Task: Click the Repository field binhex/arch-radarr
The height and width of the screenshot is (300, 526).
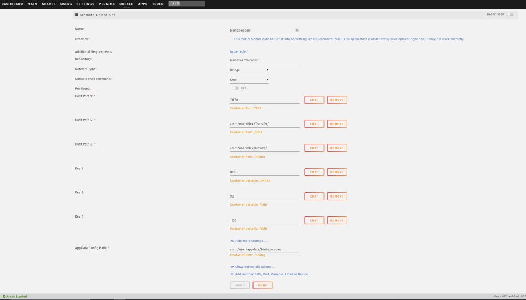Action: coord(265,60)
